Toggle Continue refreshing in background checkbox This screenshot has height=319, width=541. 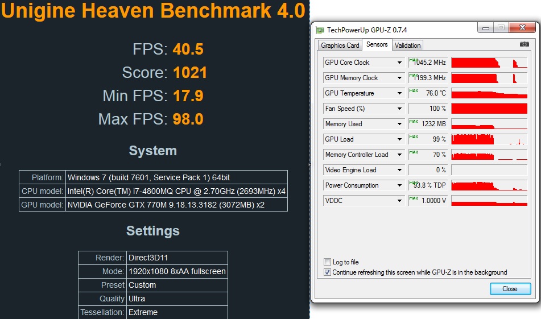click(327, 272)
